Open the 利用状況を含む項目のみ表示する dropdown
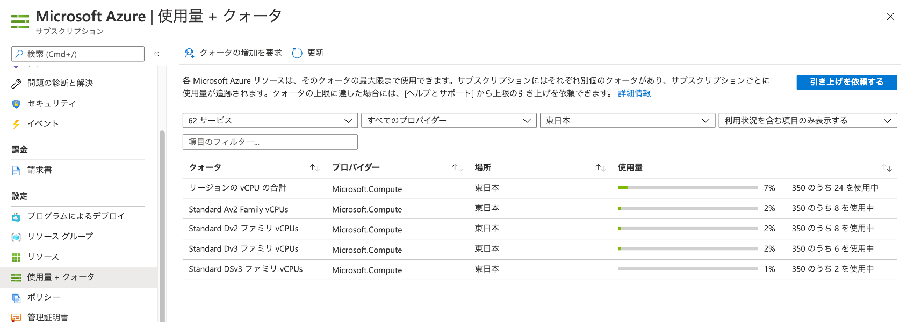This screenshot has width=907, height=322. click(x=808, y=121)
